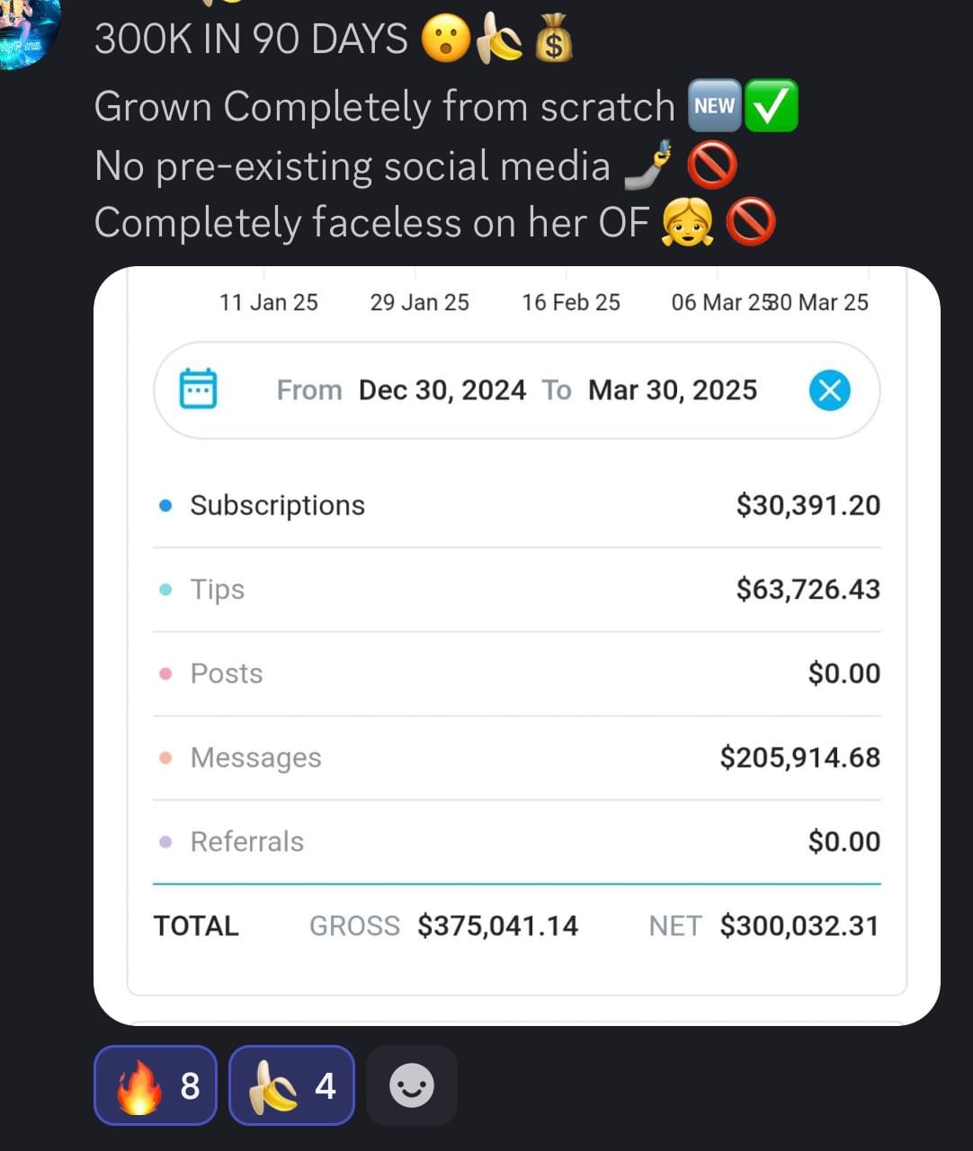The height and width of the screenshot is (1151, 973).
Task: Select the Subscriptions earnings row label
Action: coord(277,505)
